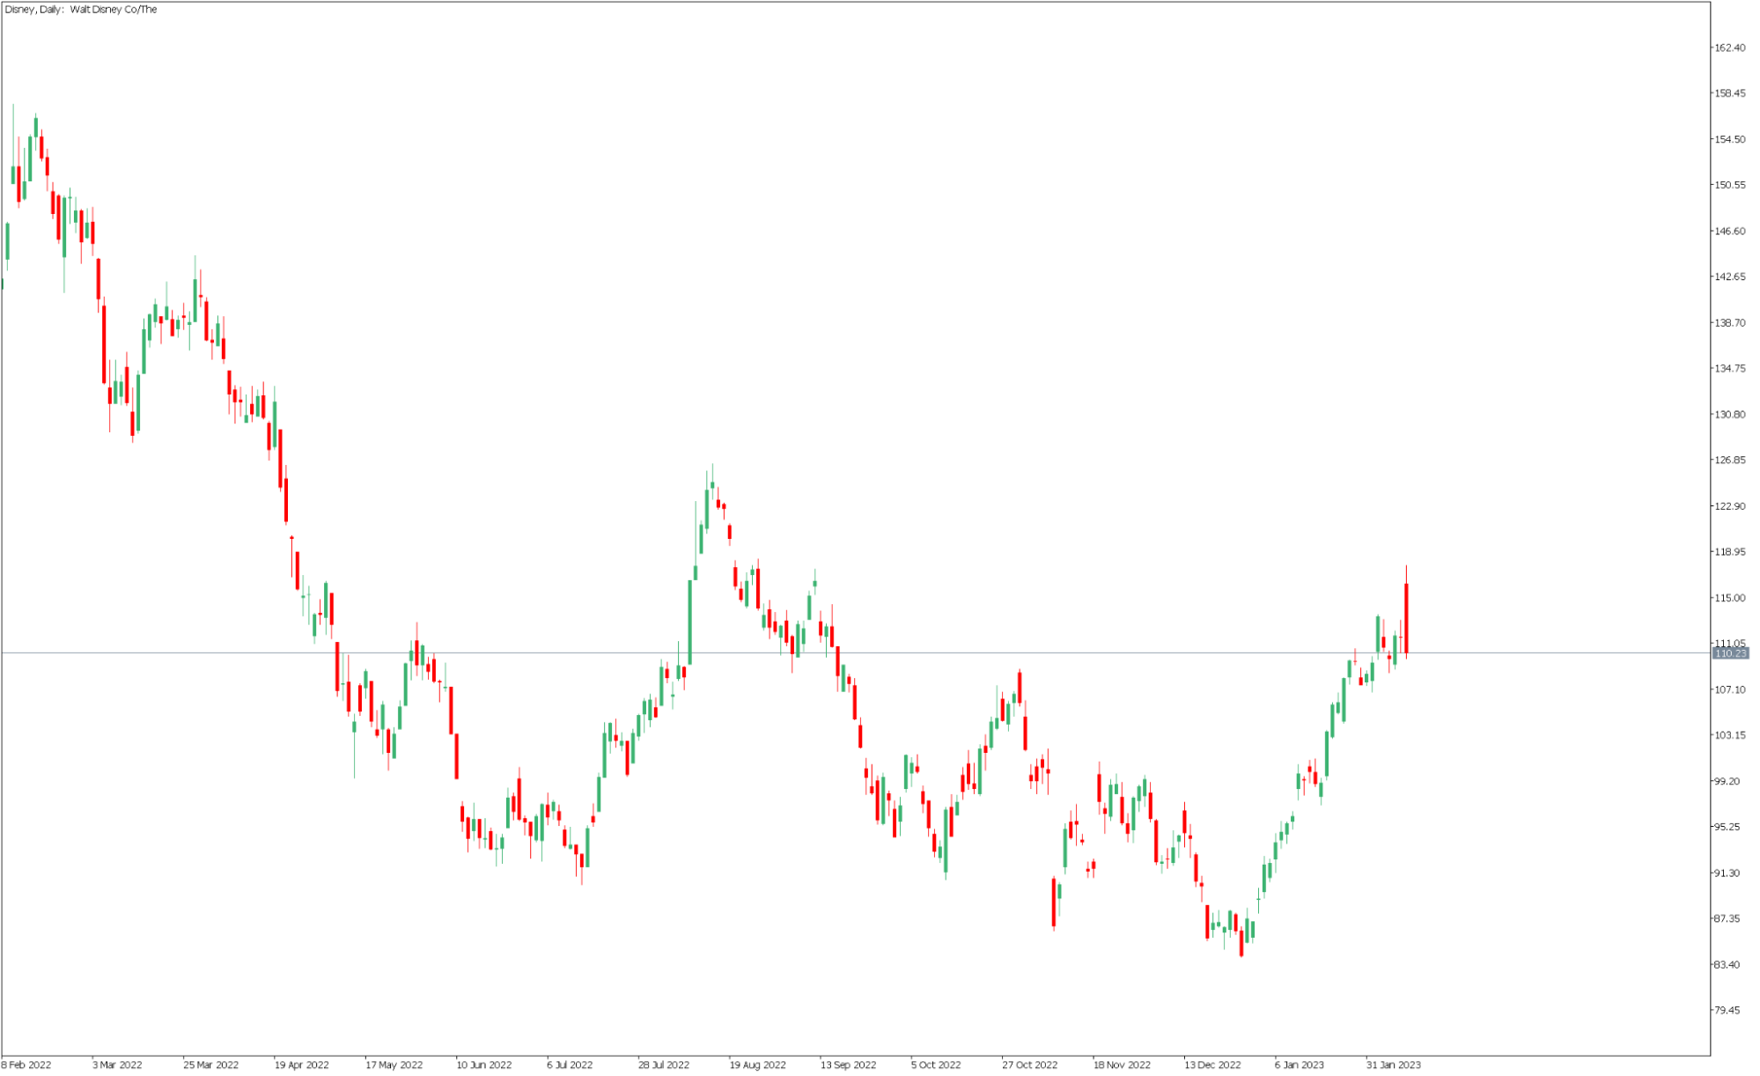
Task: Click the price axis value 158.45
Action: coord(1729,93)
